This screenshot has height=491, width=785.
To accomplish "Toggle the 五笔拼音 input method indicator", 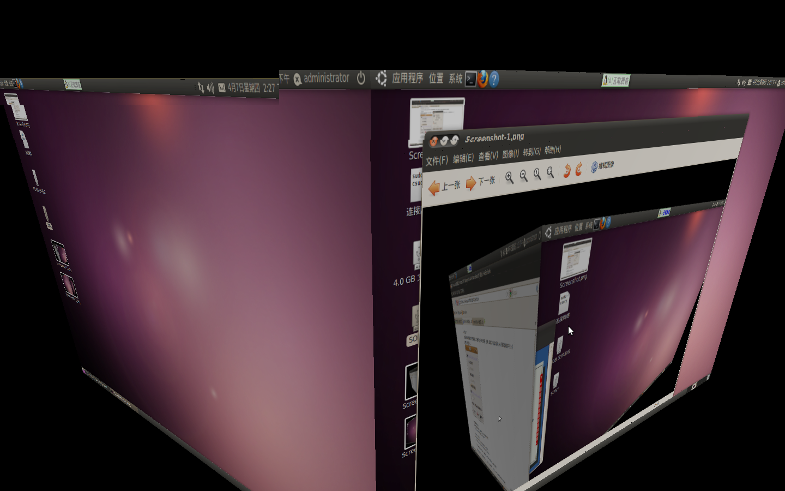I will (616, 80).
